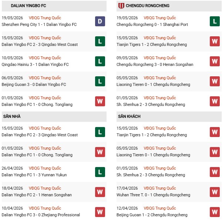Screen dimensions: 222x220
Task: Click the W badge for Wuhan Three T. match
Action: point(215,192)
